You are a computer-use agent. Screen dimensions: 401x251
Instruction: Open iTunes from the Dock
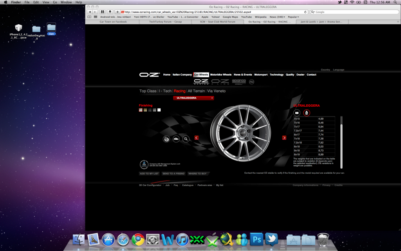pos(182,240)
